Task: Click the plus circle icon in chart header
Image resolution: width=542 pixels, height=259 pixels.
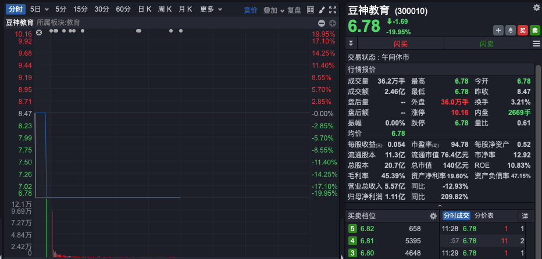Action: pos(333,23)
